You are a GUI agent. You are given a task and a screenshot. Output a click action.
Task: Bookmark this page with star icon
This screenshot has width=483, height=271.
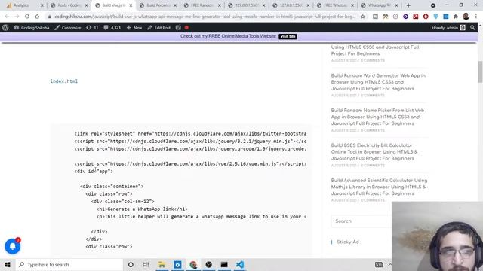click(363, 17)
